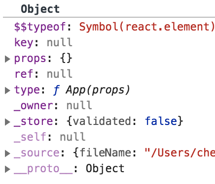Expand the _source property triangle
Viewport: 215px width, 184px height.
pyautogui.click(x=7, y=153)
